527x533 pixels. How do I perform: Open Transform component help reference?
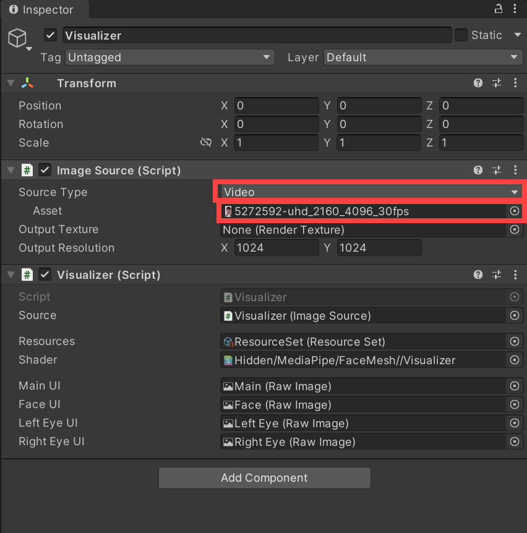(x=478, y=83)
